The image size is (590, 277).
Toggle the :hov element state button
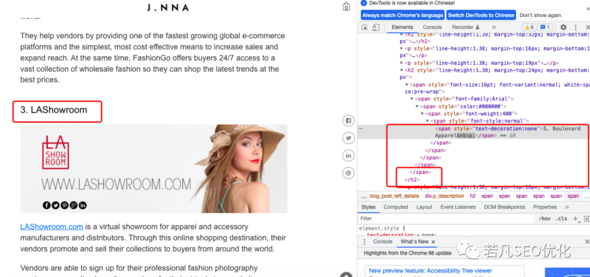point(544,219)
